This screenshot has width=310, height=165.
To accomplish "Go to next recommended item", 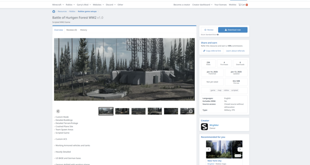I will (x=240, y=150).
